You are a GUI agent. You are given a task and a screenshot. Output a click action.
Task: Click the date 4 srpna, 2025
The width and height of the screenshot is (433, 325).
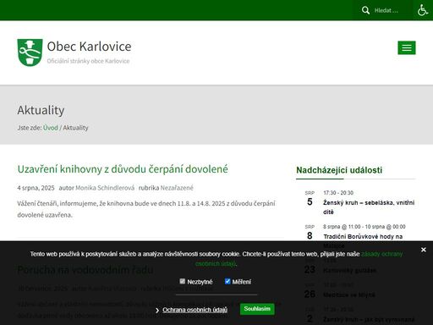(x=36, y=188)
